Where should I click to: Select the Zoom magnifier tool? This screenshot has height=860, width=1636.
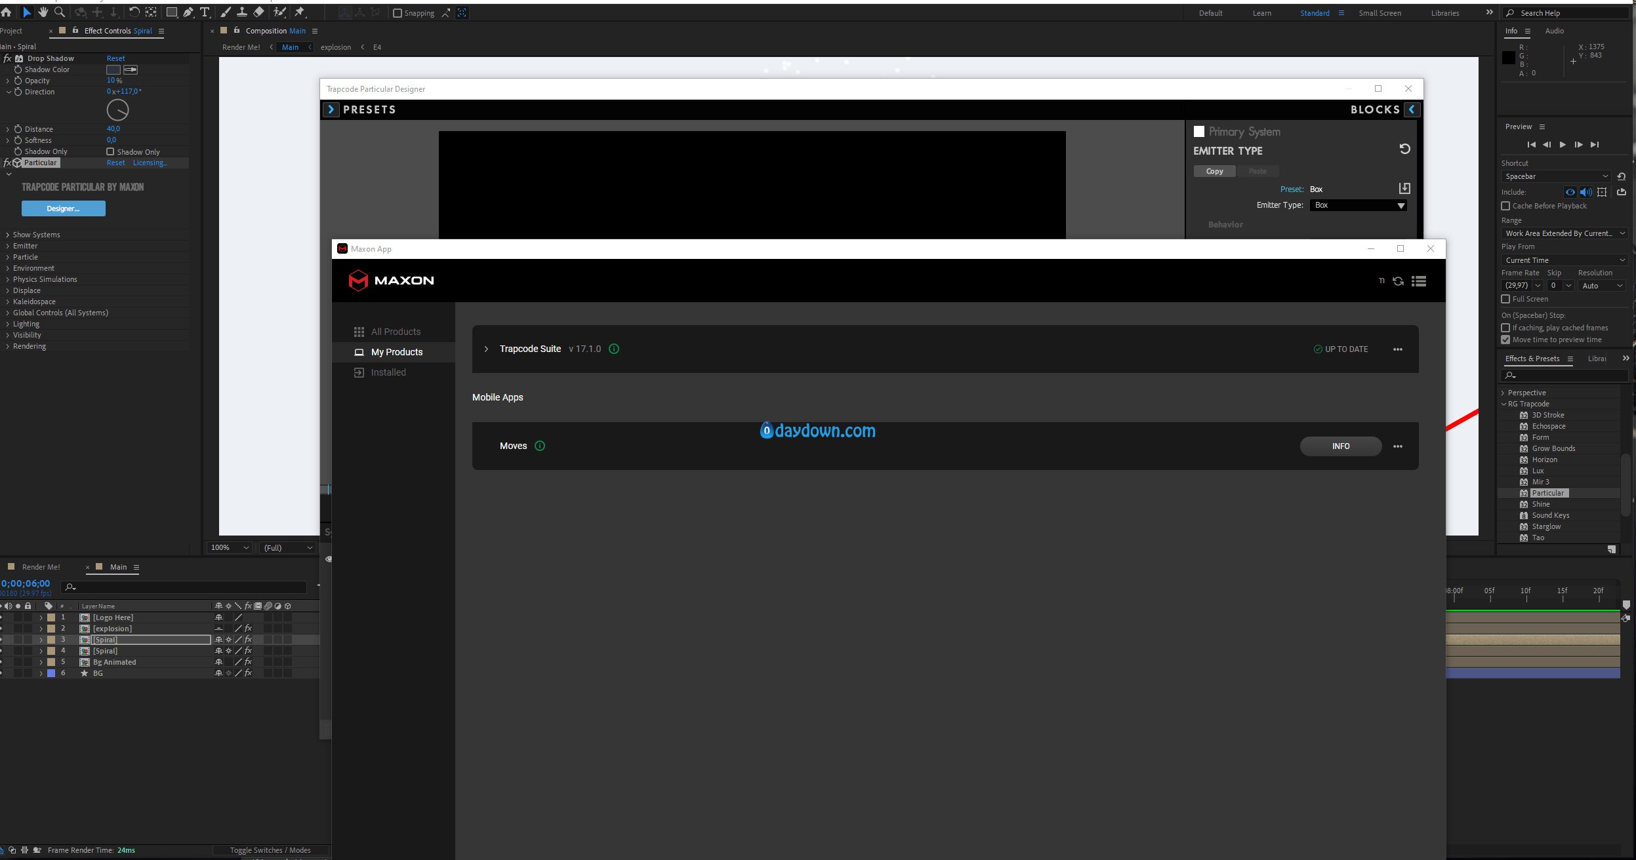pos(60,12)
